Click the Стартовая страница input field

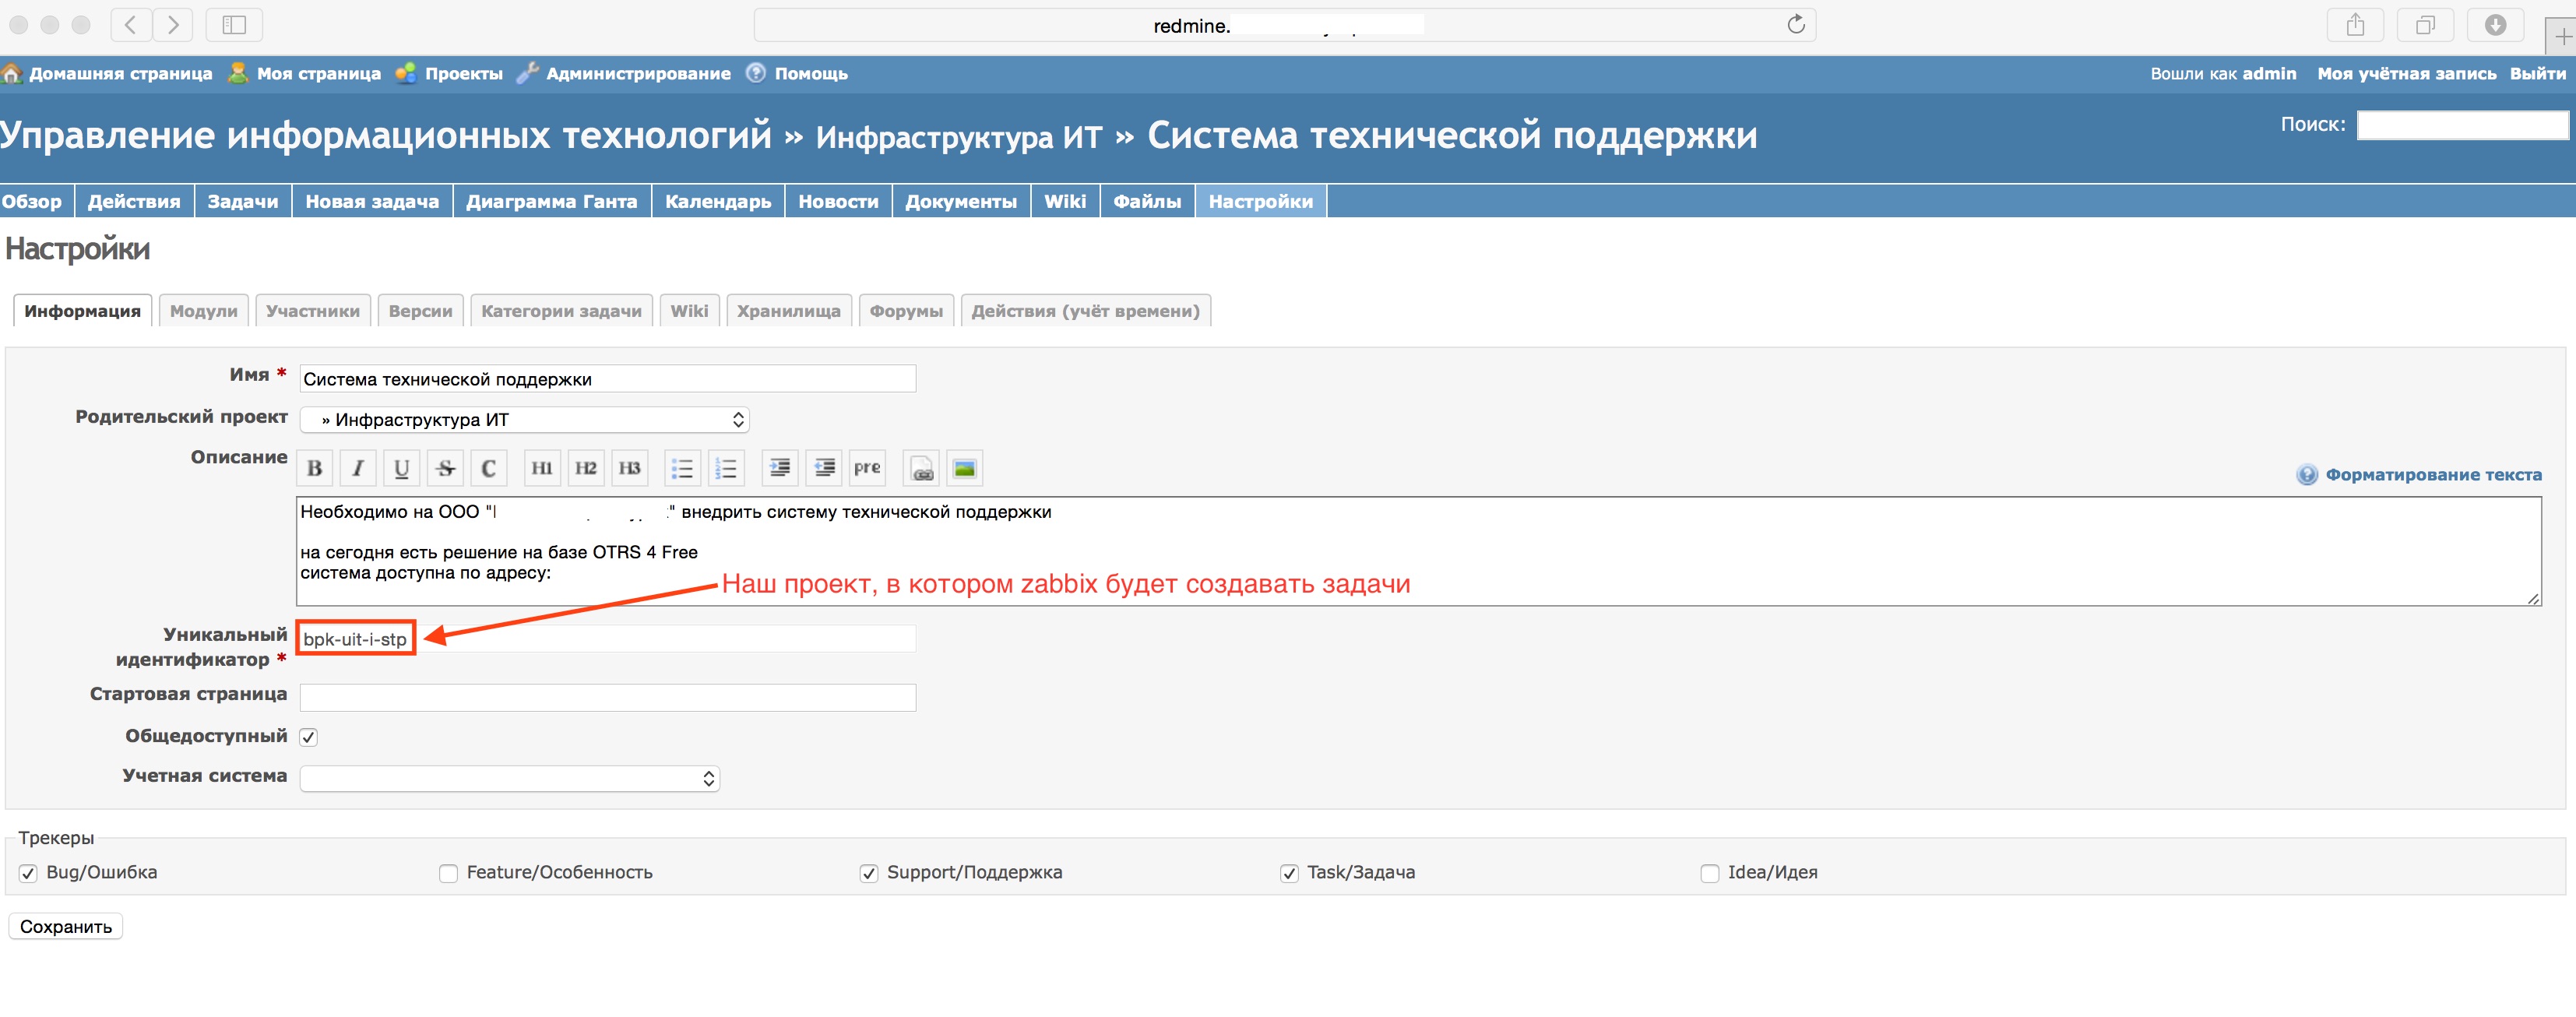[607, 698]
